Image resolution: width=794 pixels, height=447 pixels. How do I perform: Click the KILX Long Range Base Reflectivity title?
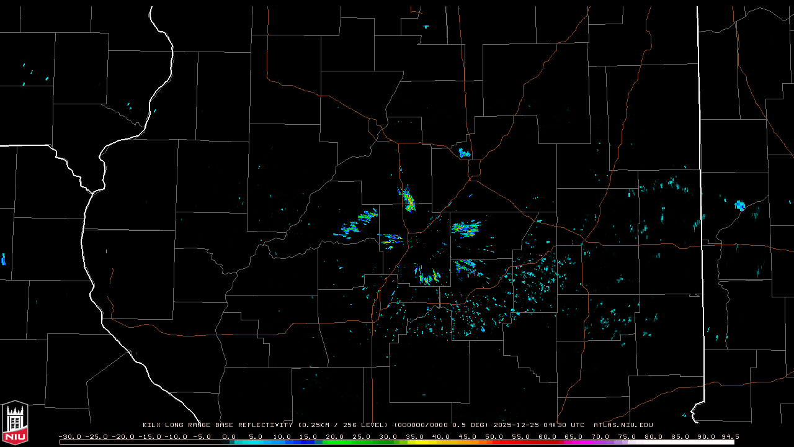point(217,425)
